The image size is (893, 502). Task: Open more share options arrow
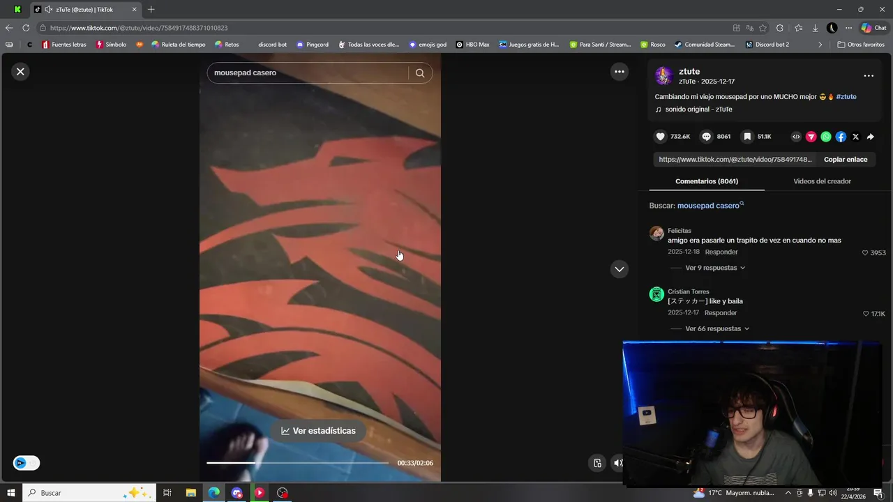pyautogui.click(x=870, y=137)
